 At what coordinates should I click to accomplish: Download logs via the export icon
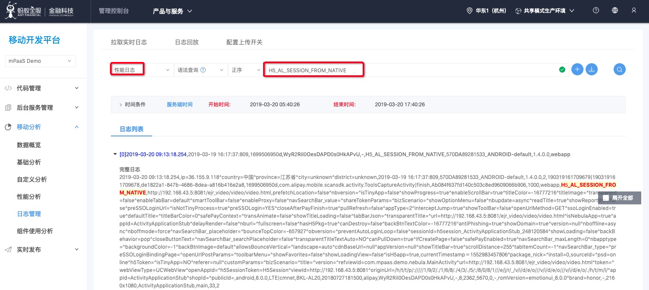[591, 69]
